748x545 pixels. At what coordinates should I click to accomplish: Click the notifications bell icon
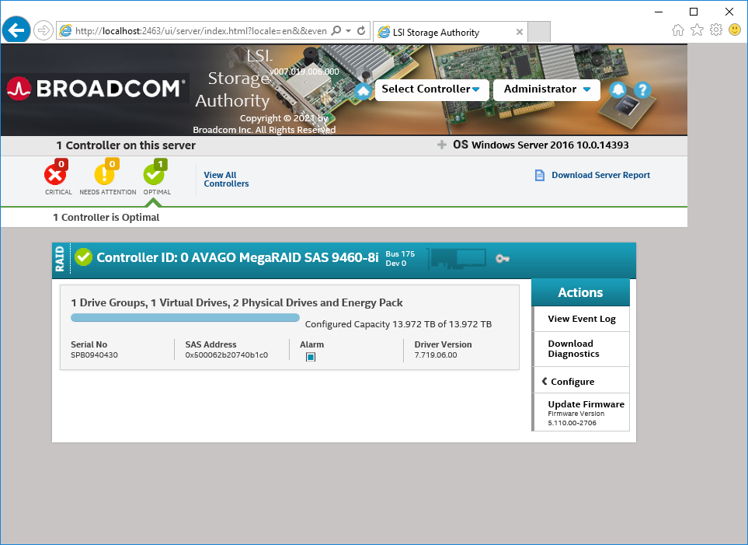(x=618, y=89)
